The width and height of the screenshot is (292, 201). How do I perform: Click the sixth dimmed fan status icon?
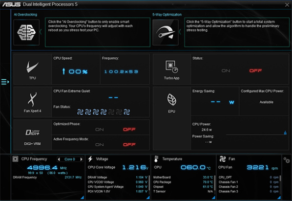pyautogui.click(x=119, y=112)
